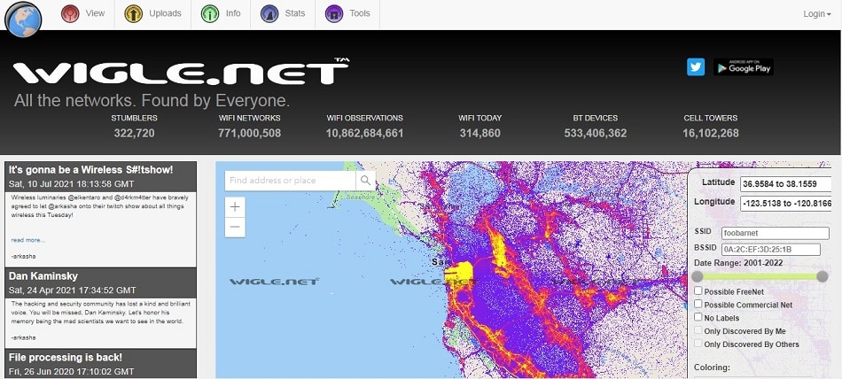This screenshot has height=379, width=842.
Task: Click the green date range slider track
Action: (x=760, y=276)
